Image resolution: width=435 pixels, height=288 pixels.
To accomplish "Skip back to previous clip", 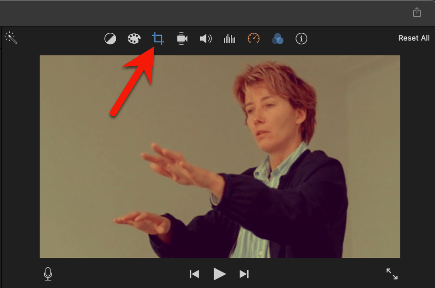I will click(194, 274).
